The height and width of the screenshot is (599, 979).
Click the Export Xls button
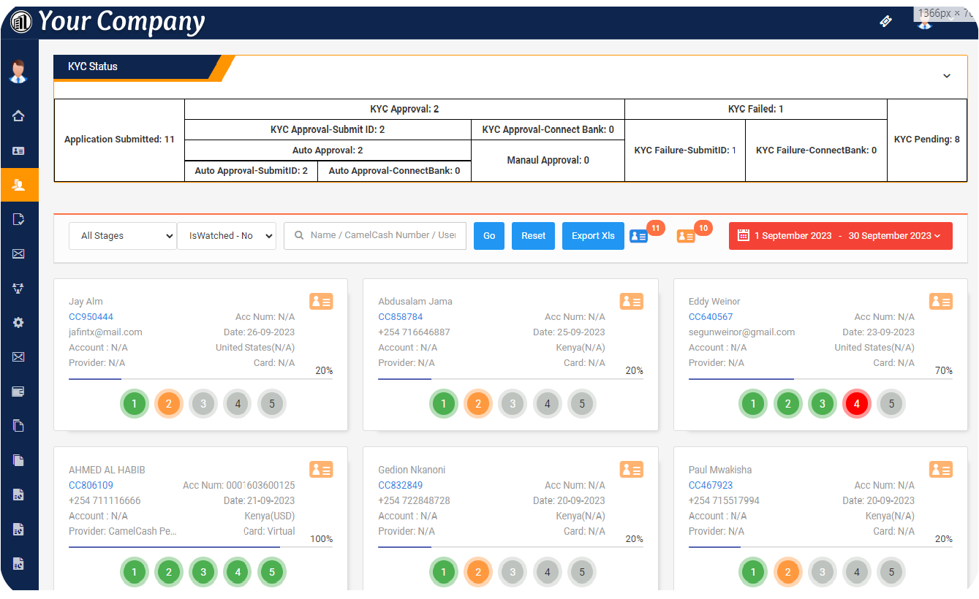coord(593,236)
